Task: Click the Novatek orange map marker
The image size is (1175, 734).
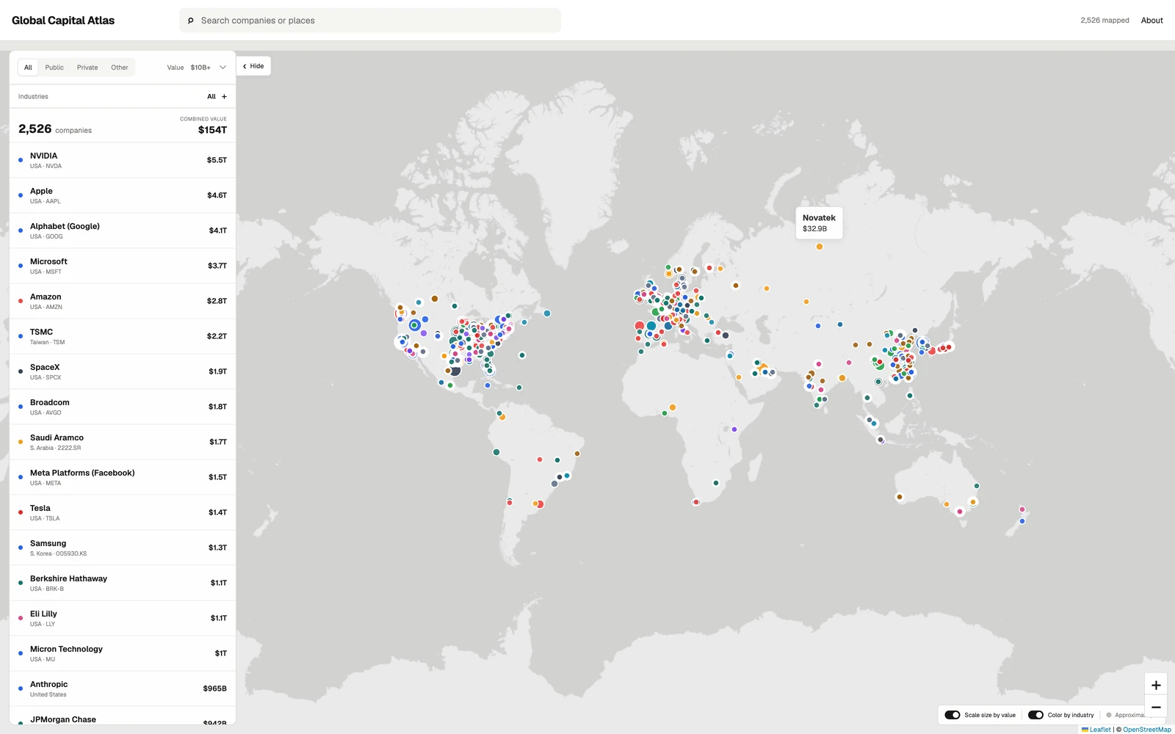Action: 820,247
